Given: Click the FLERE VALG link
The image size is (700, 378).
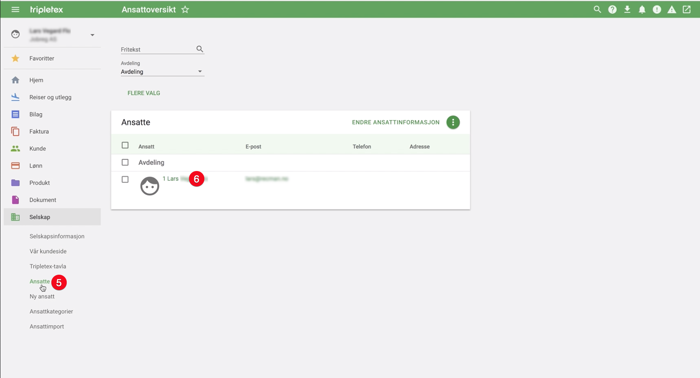Looking at the screenshot, I should coord(144,93).
